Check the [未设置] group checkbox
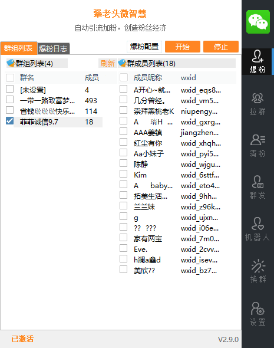The image size is (274, 348). (10, 89)
